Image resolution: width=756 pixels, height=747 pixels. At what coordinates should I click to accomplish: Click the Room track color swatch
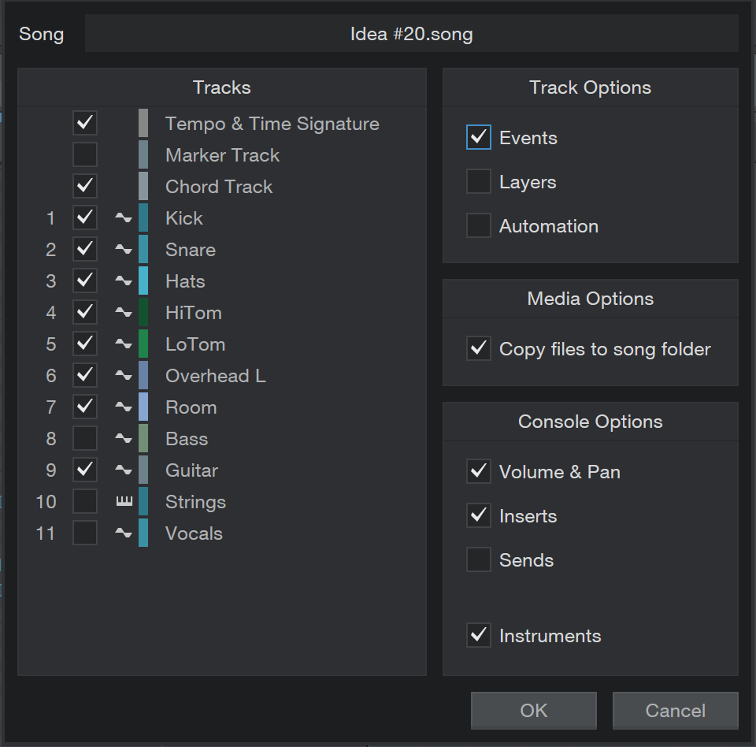(x=143, y=407)
